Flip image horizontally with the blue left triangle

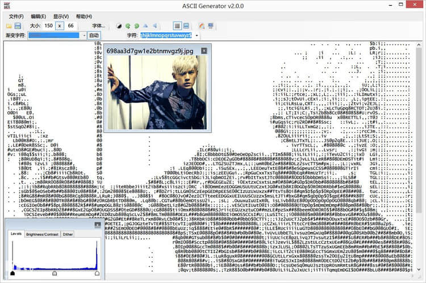tap(154, 26)
